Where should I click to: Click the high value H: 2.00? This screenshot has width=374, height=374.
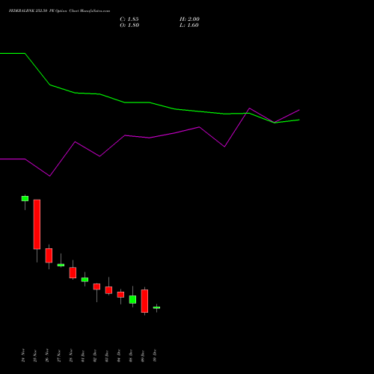(x=189, y=19)
